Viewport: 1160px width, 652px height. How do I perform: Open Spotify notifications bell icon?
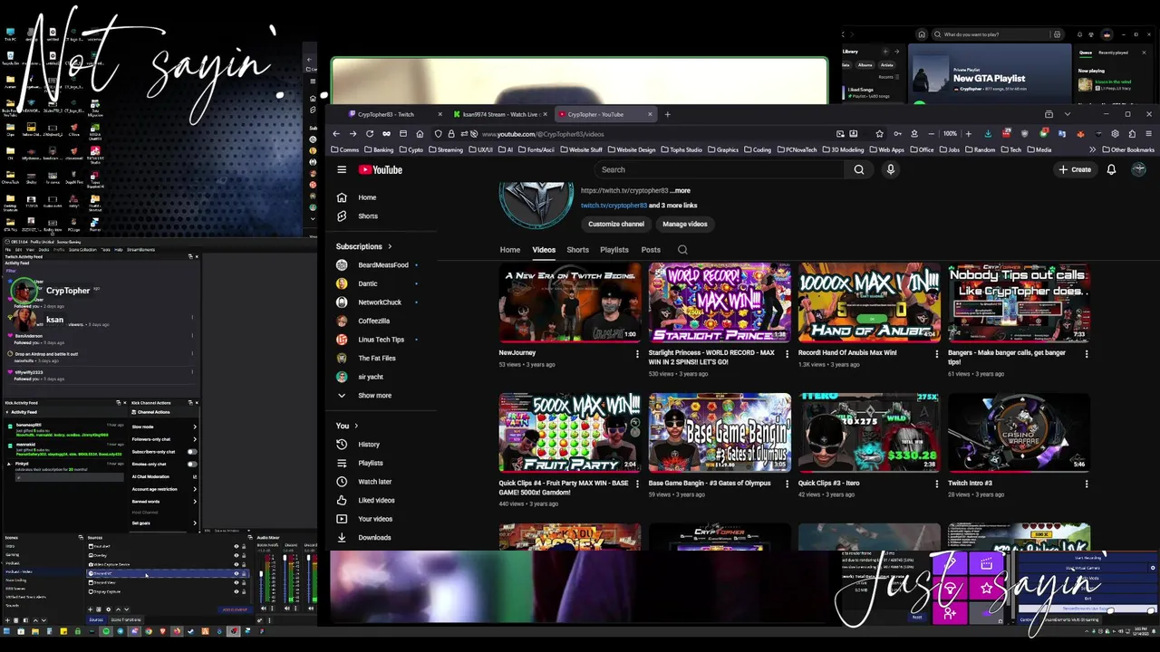tap(1079, 34)
